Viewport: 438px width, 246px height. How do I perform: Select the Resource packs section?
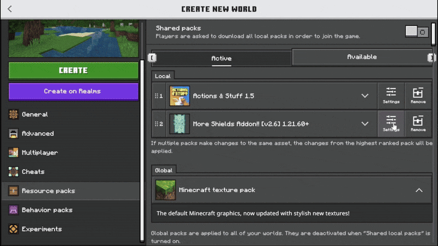pos(71,191)
